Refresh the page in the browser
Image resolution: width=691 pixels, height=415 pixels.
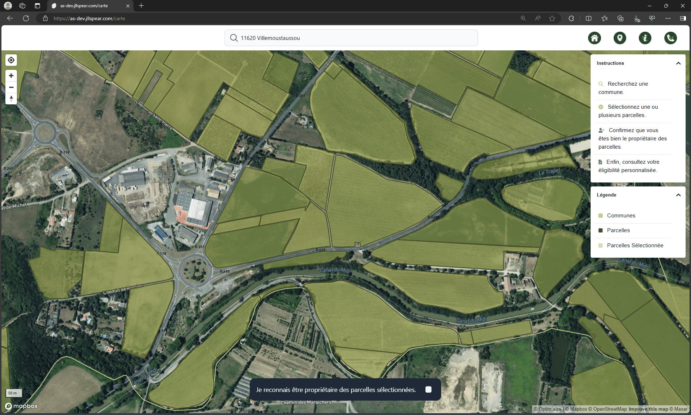pyautogui.click(x=26, y=18)
